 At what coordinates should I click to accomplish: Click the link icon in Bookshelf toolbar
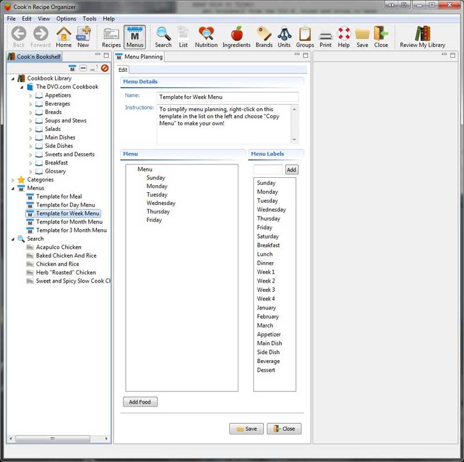(93, 68)
